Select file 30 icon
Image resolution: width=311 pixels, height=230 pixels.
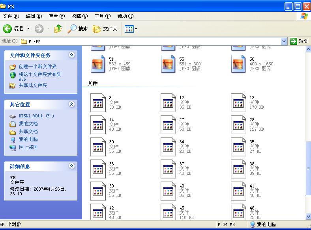98,147
